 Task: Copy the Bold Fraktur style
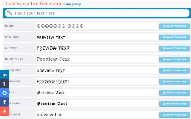click(175, 104)
